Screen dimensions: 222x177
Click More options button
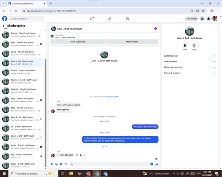[132, 42]
